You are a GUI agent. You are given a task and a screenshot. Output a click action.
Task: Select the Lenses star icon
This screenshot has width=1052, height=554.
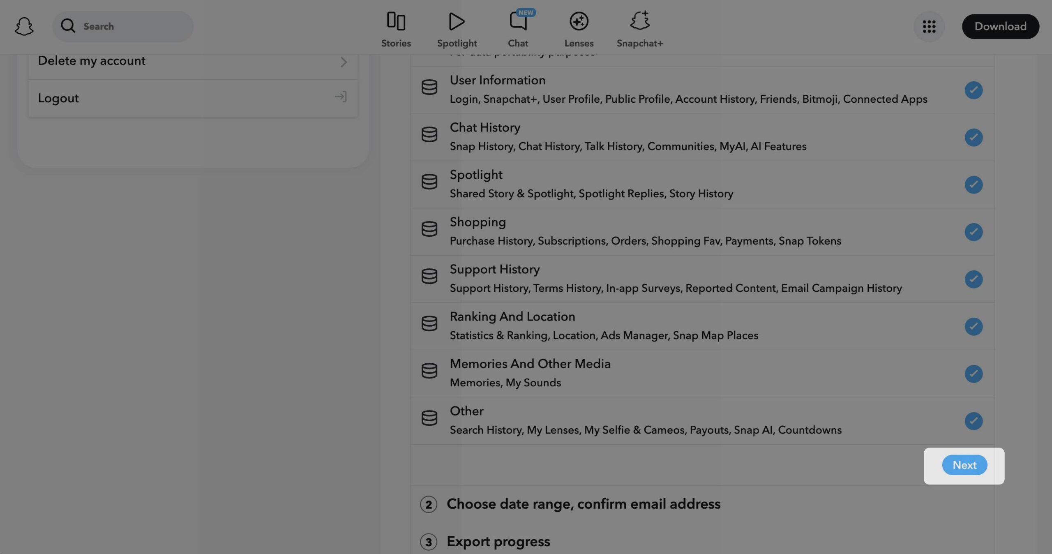point(579,21)
